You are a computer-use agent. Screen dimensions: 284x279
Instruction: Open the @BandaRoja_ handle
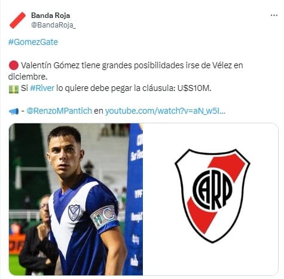(53, 25)
